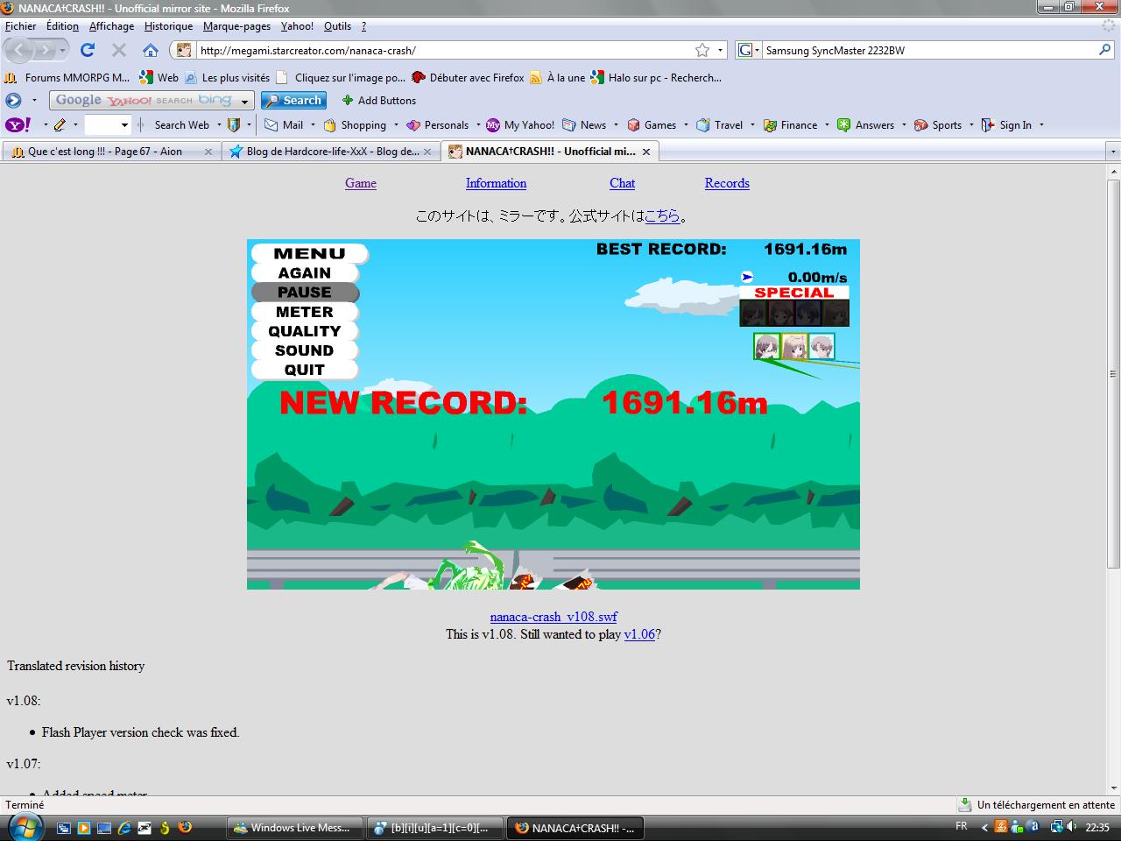Click the search magnifier in search box

(1104, 50)
